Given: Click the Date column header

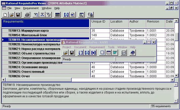Looking at the screenshot, I should 170,23.
